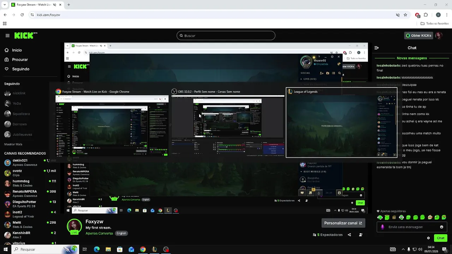Reload the Kick page
This screenshot has width=452, height=254.
[22, 15]
